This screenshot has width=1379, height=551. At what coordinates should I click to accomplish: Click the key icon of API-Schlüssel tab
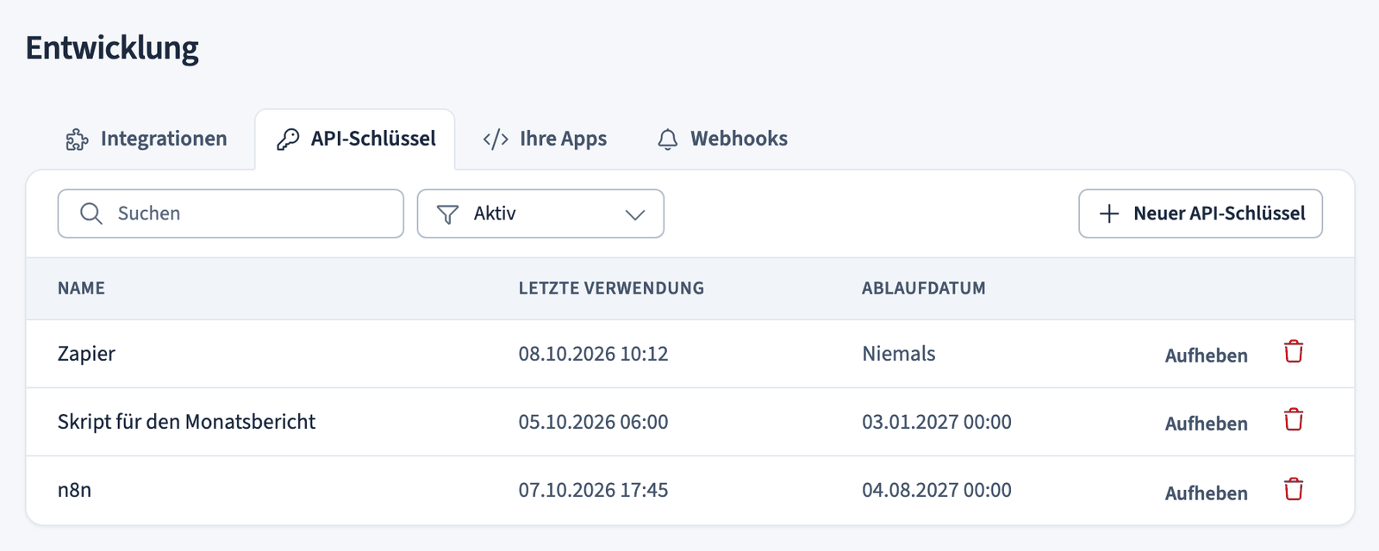[288, 139]
